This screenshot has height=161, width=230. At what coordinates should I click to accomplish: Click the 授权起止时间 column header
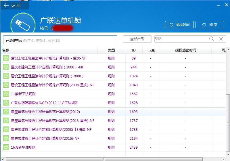pyautogui.click(x=185, y=50)
